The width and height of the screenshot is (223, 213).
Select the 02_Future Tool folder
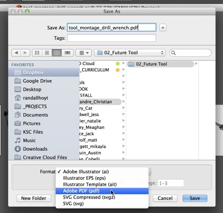160,64
